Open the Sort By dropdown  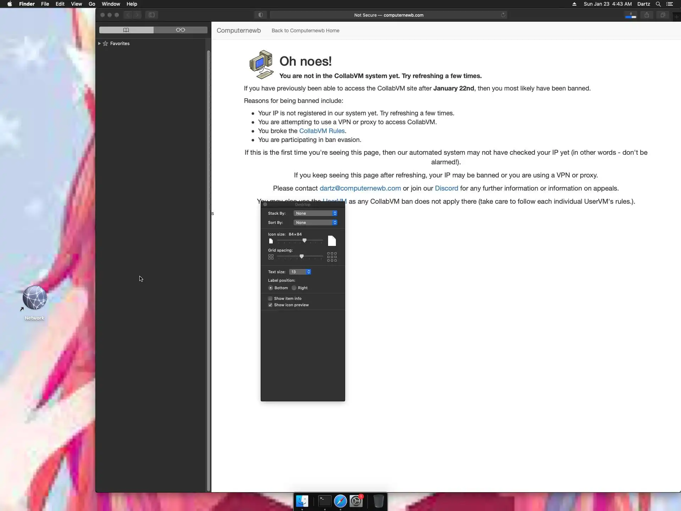point(315,222)
